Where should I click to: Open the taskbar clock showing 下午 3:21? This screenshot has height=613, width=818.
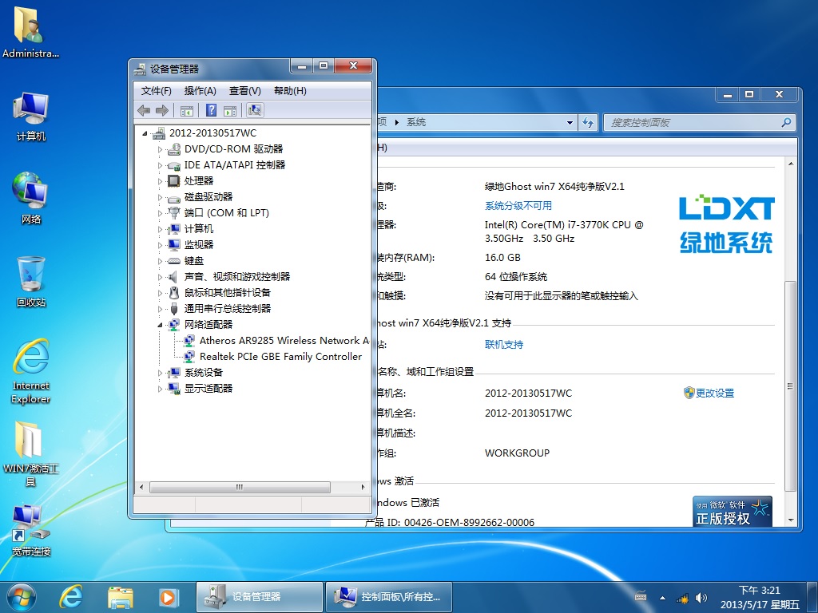point(760,597)
